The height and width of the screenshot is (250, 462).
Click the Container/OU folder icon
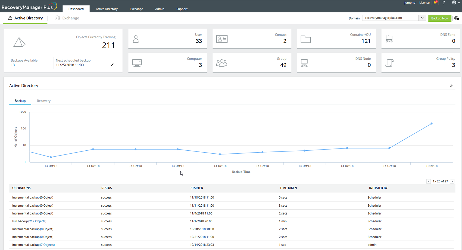click(305, 39)
